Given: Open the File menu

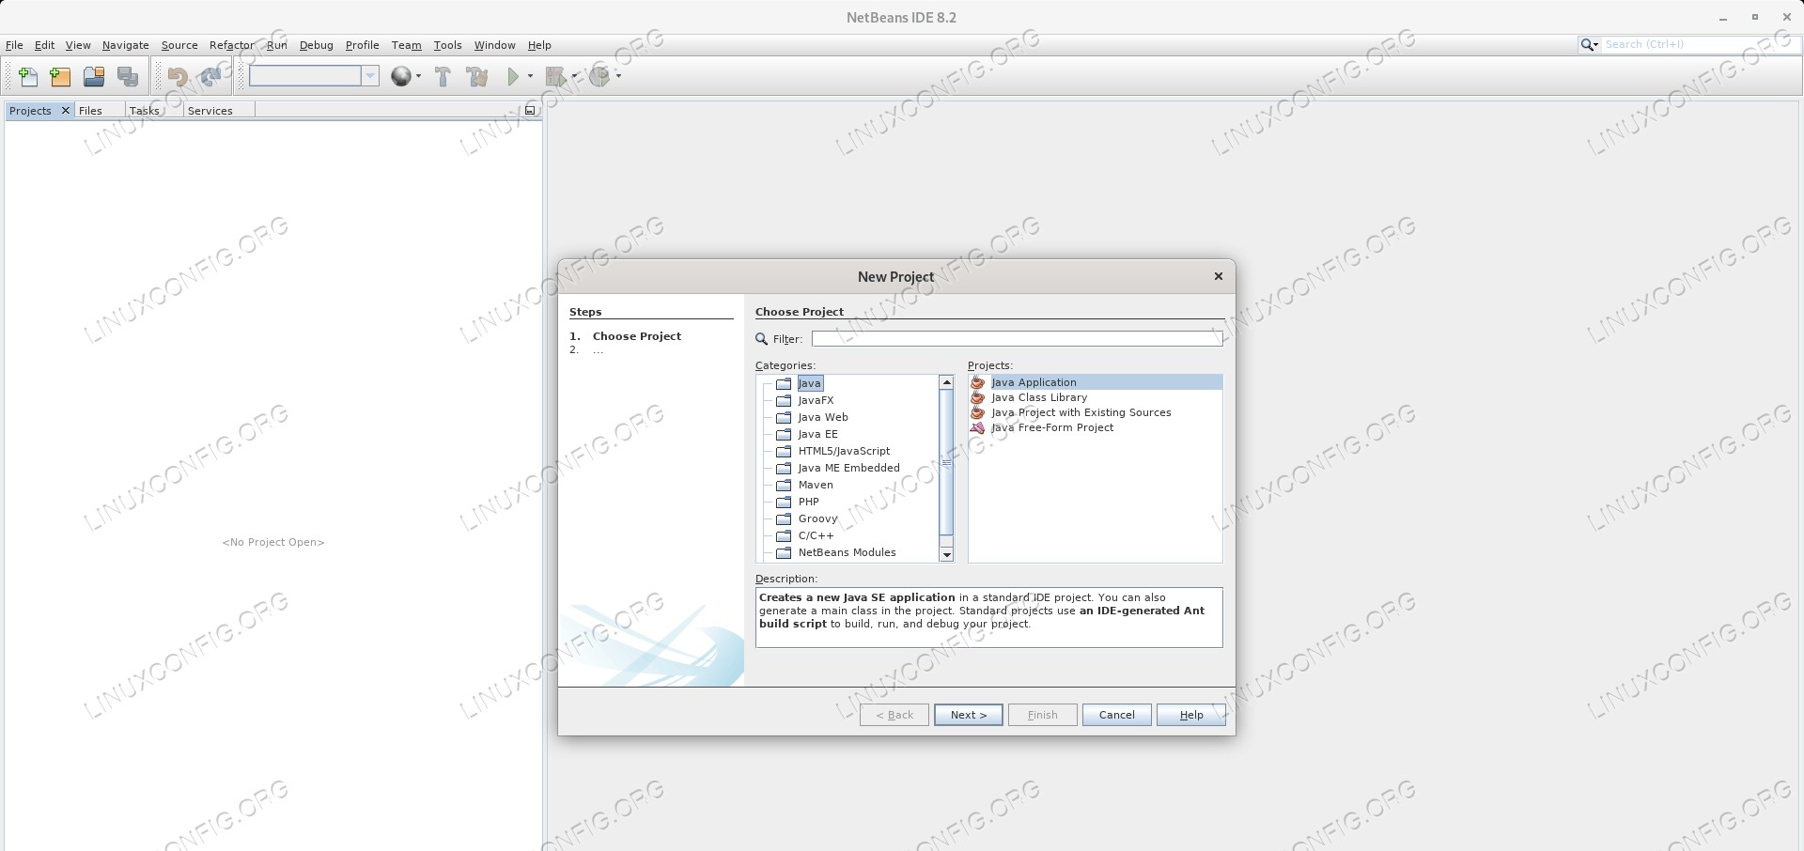Looking at the screenshot, I should (14, 45).
